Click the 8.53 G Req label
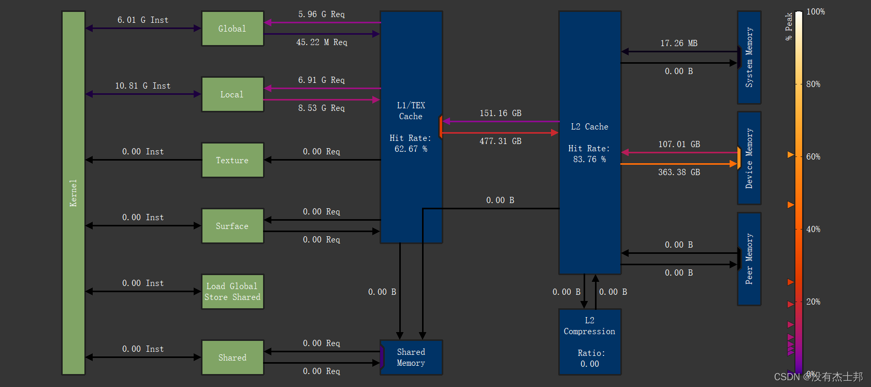This screenshot has width=871, height=387. tap(322, 108)
